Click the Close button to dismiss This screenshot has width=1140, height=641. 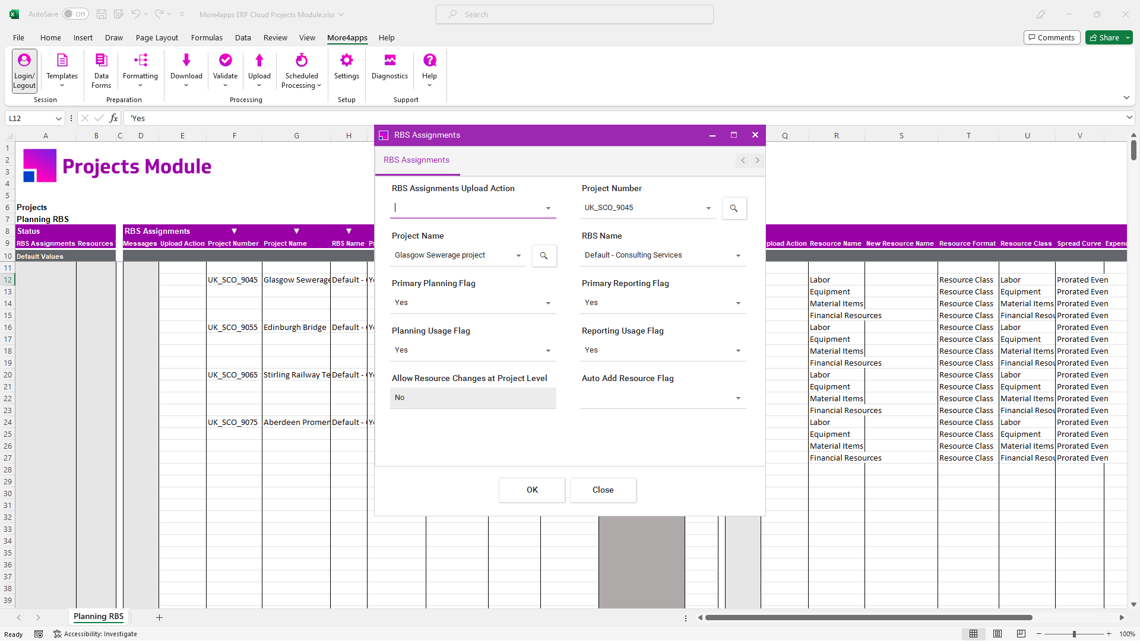click(x=602, y=489)
